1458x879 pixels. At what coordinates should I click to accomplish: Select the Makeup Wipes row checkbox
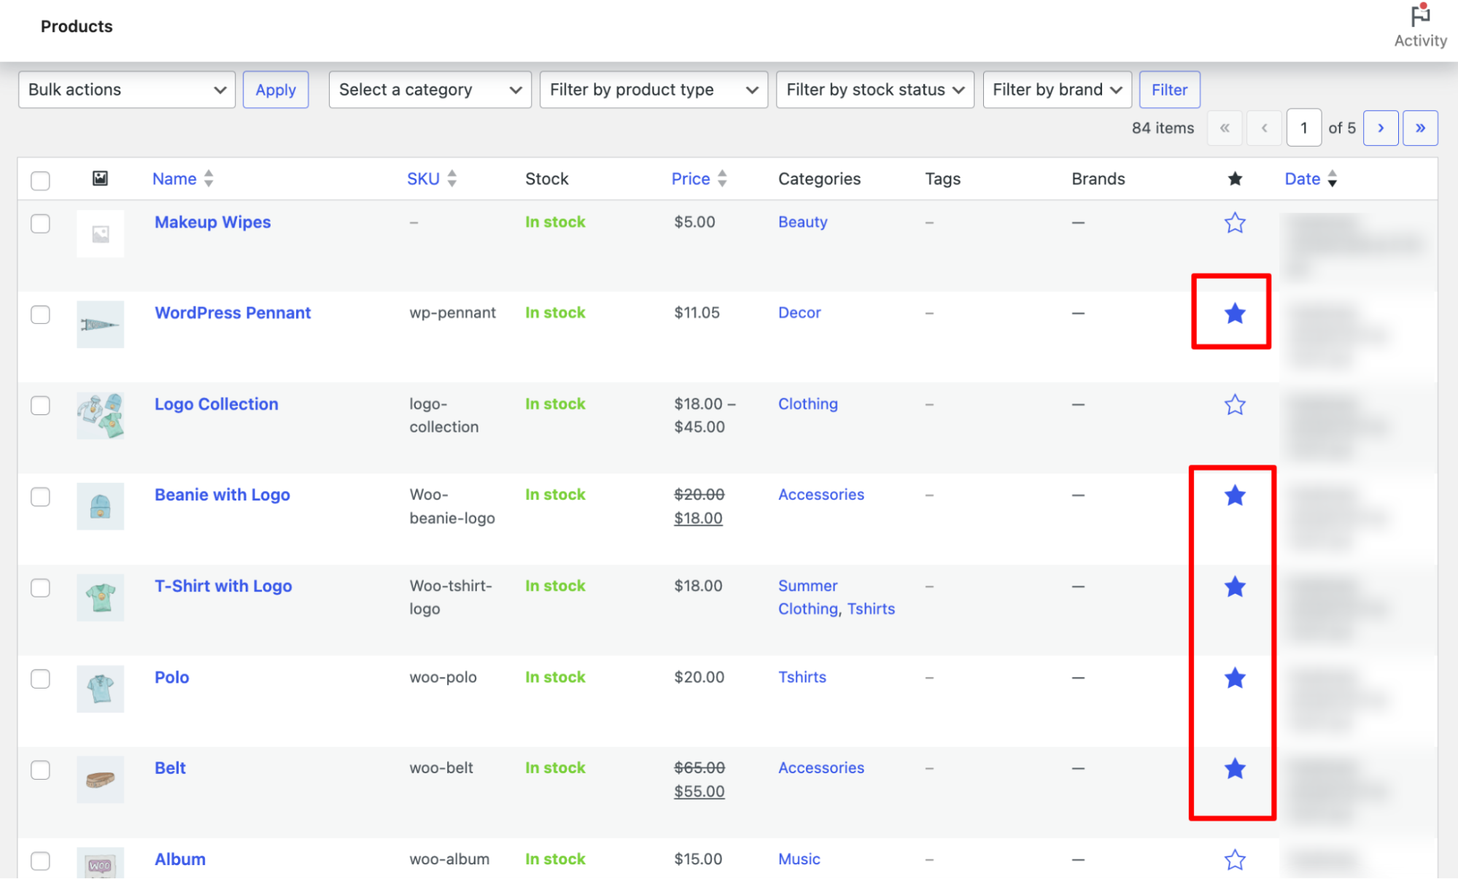click(x=40, y=223)
